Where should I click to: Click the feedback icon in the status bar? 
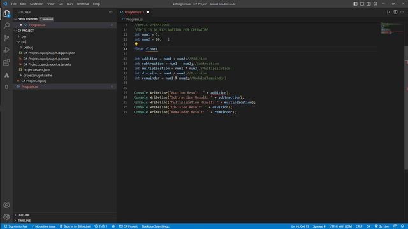point(395,226)
